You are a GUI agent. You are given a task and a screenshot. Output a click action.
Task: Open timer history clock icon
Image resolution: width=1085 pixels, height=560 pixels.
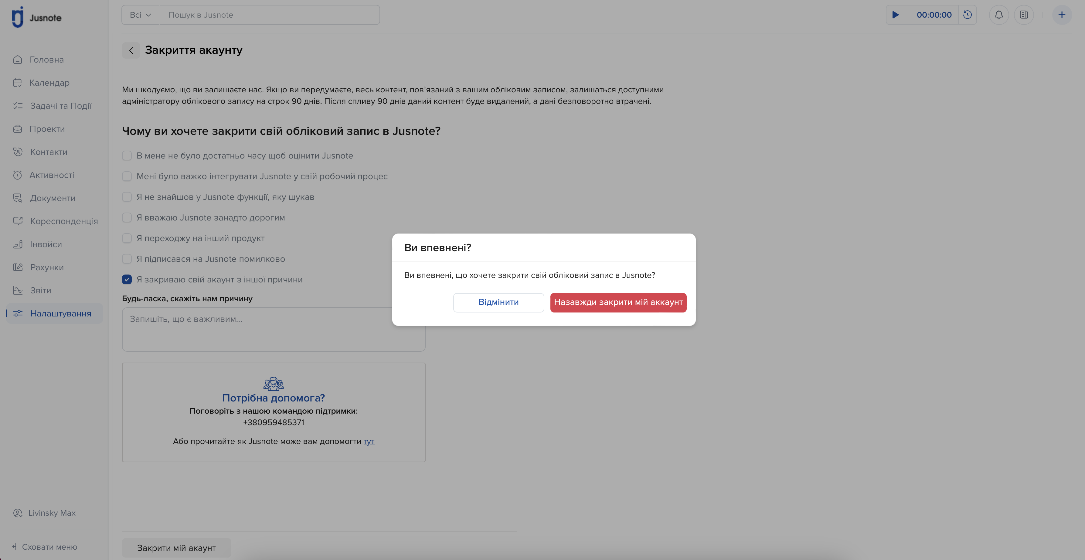[x=968, y=15]
